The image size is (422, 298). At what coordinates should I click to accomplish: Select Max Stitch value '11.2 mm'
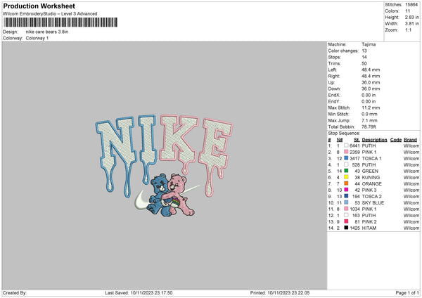(371, 108)
